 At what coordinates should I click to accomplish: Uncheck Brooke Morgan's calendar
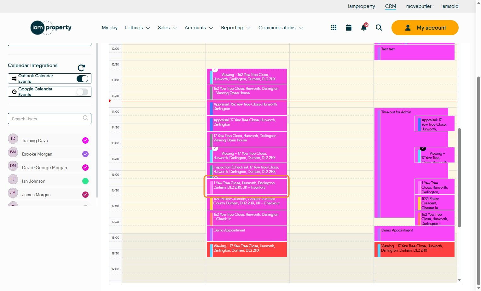(85, 154)
